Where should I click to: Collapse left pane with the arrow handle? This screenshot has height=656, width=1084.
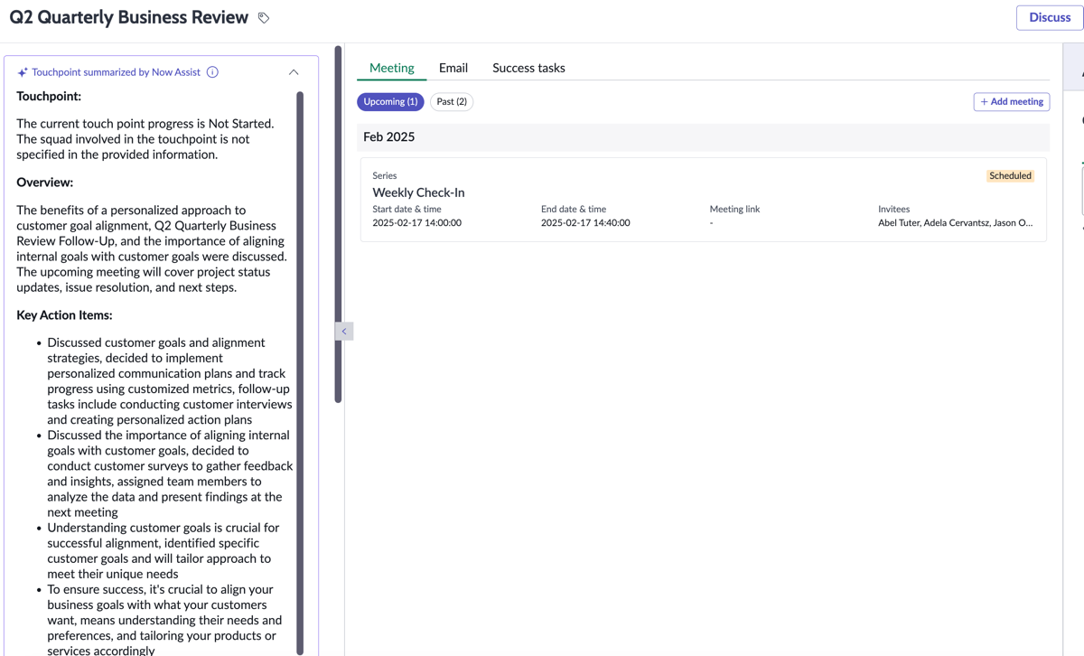[x=344, y=332]
